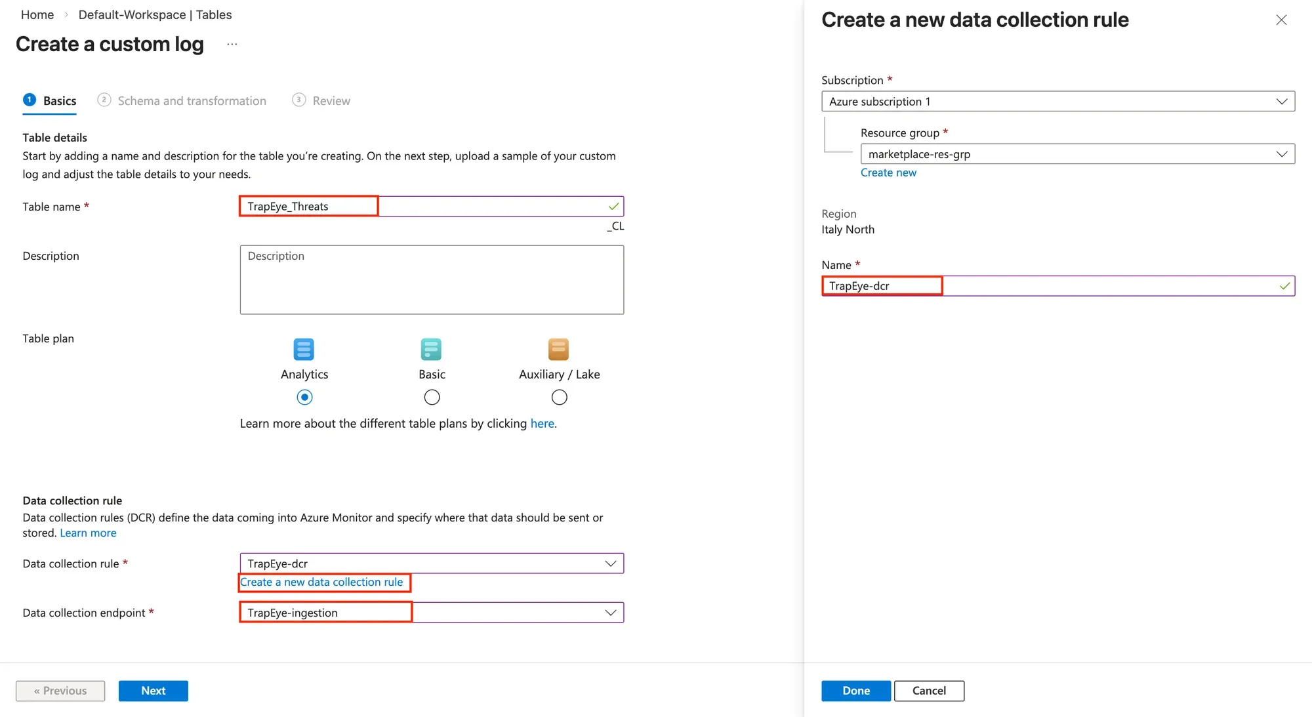Click Create a new data collection rule link
The image size is (1312, 717).
[321, 582]
